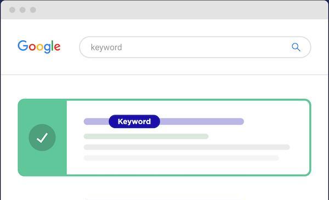
Task: Click the white checkmark circle icon
Action: coord(42,137)
